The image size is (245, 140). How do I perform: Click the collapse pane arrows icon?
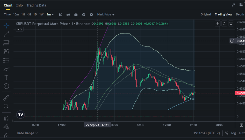click(224, 24)
